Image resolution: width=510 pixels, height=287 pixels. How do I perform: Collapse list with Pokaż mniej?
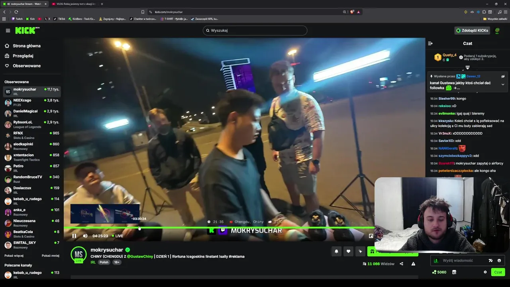click(x=51, y=256)
